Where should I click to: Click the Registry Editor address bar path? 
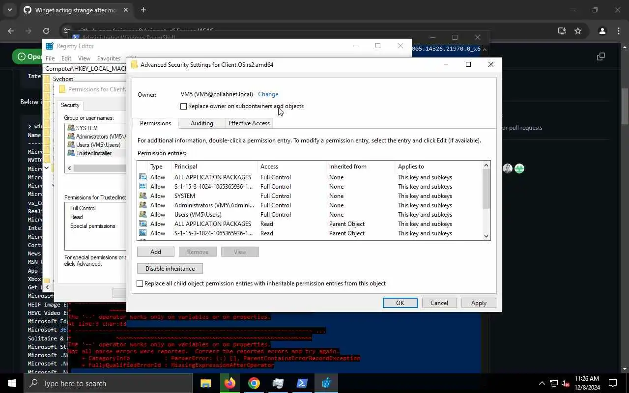coord(86,69)
